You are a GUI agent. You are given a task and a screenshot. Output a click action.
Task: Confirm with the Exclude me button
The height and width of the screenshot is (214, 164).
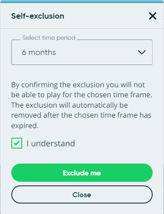tap(82, 173)
